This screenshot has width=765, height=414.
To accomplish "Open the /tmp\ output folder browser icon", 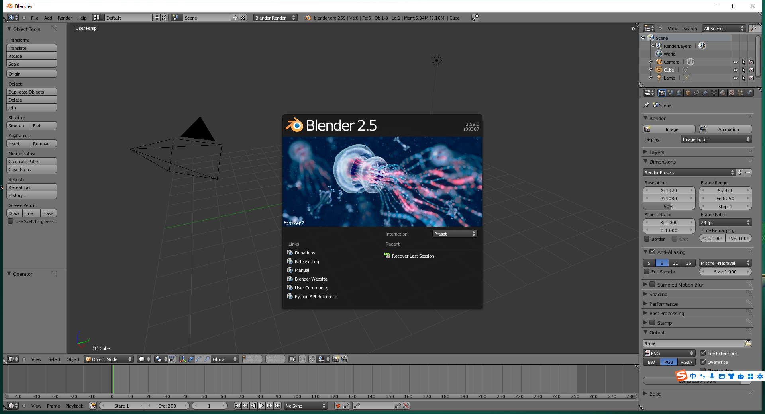I will tap(748, 343).
